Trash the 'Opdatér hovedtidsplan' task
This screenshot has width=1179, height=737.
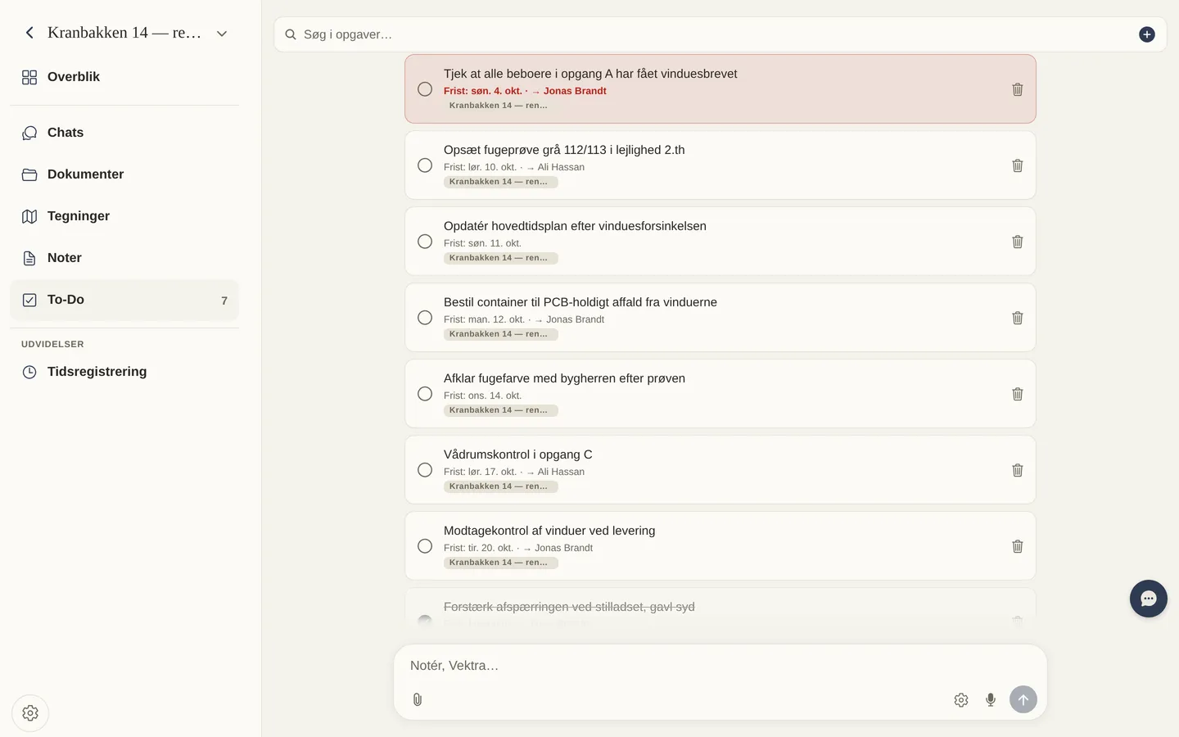[1018, 242]
